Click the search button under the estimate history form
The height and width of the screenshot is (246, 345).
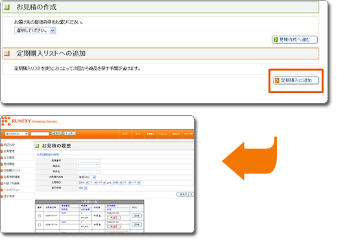tap(185, 194)
